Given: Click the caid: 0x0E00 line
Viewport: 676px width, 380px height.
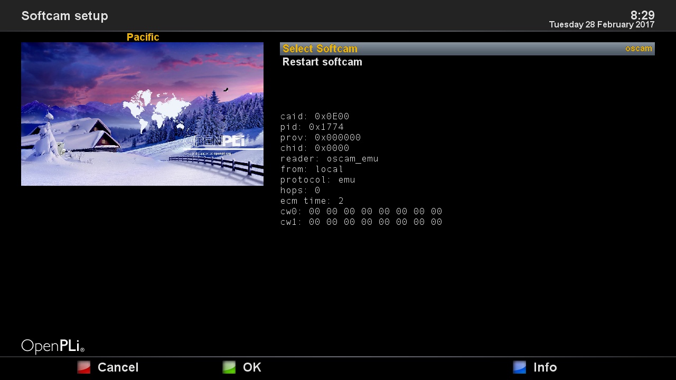Looking at the screenshot, I should pyautogui.click(x=315, y=117).
